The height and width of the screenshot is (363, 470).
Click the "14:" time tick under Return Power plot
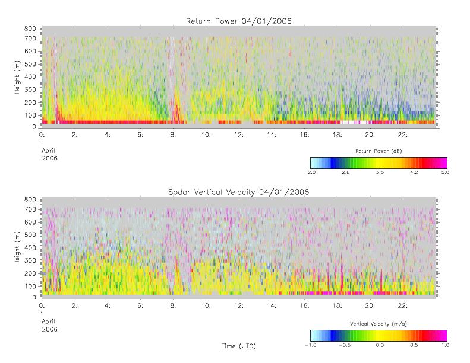tap(272, 135)
